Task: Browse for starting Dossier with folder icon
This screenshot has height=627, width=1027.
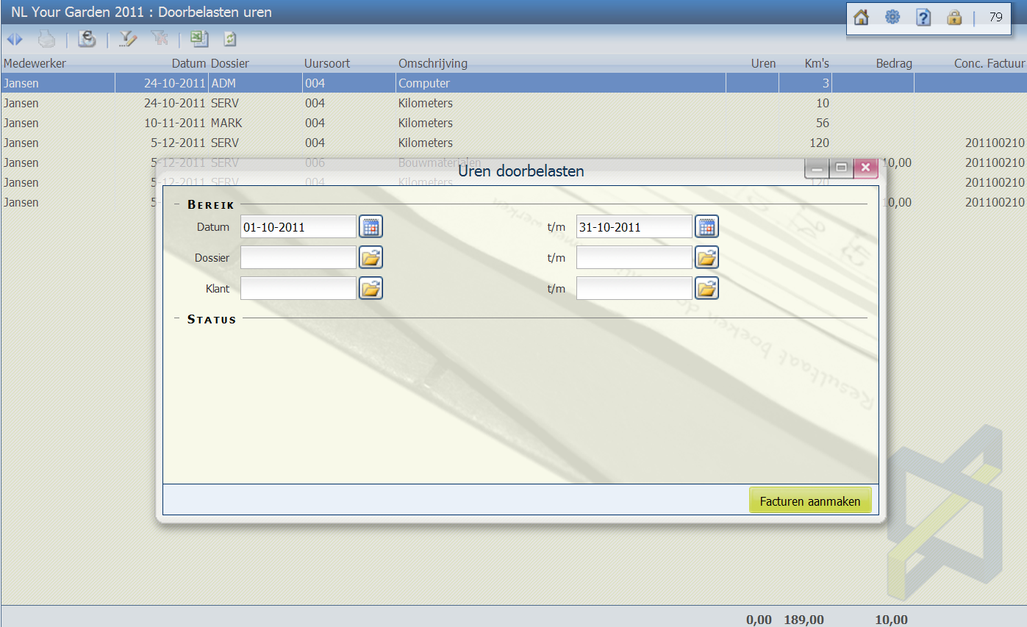Action: [x=371, y=257]
